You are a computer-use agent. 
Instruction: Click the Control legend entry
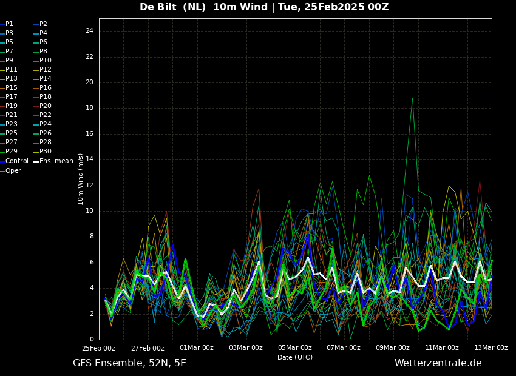pos(14,161)
